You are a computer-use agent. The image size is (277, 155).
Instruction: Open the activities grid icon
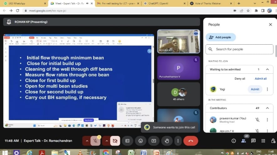point(263,141)
